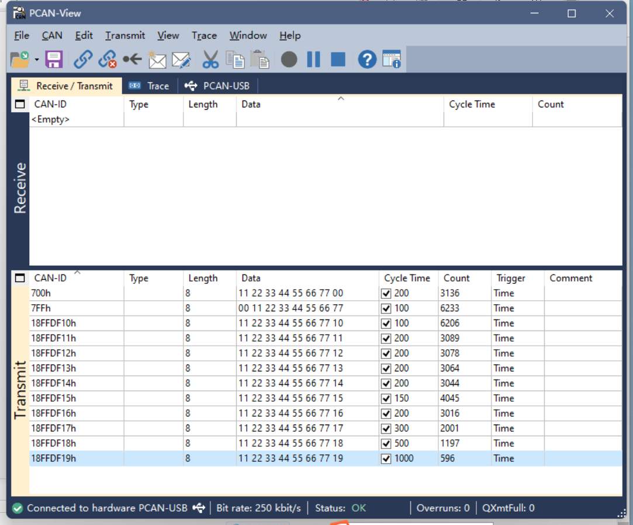Click the USB icon in the status bar
This screenshot has width=633, height=525.
199,508
